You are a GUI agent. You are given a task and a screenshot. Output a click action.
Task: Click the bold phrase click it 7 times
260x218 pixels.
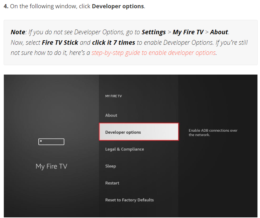[x=114, y=43]
